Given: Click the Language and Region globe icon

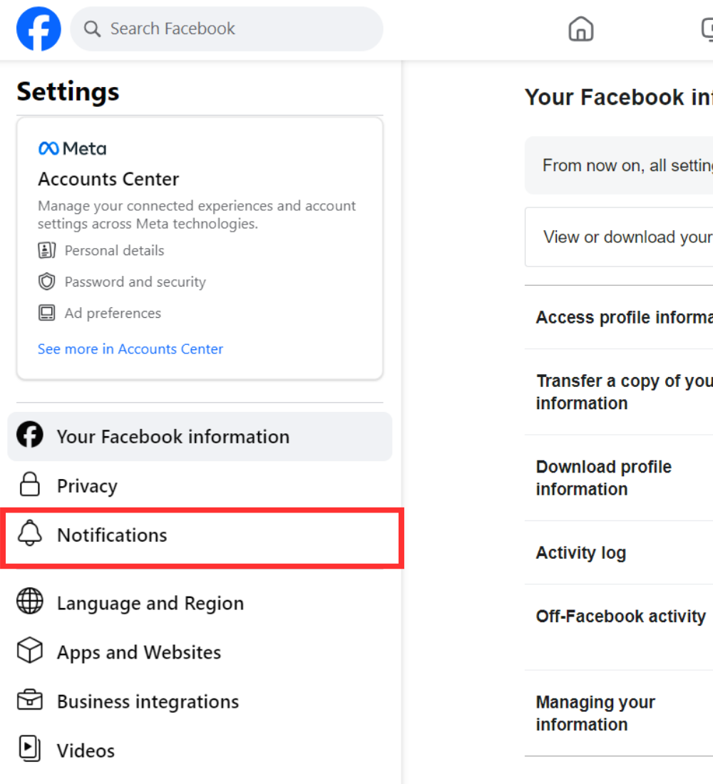Looking at the screenshot, I should pyautogui.click(x=30, y=602).
